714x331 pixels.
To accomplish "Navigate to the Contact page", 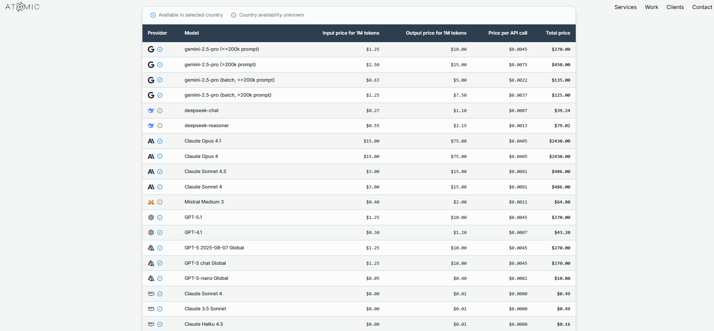I will click(702, 7).
